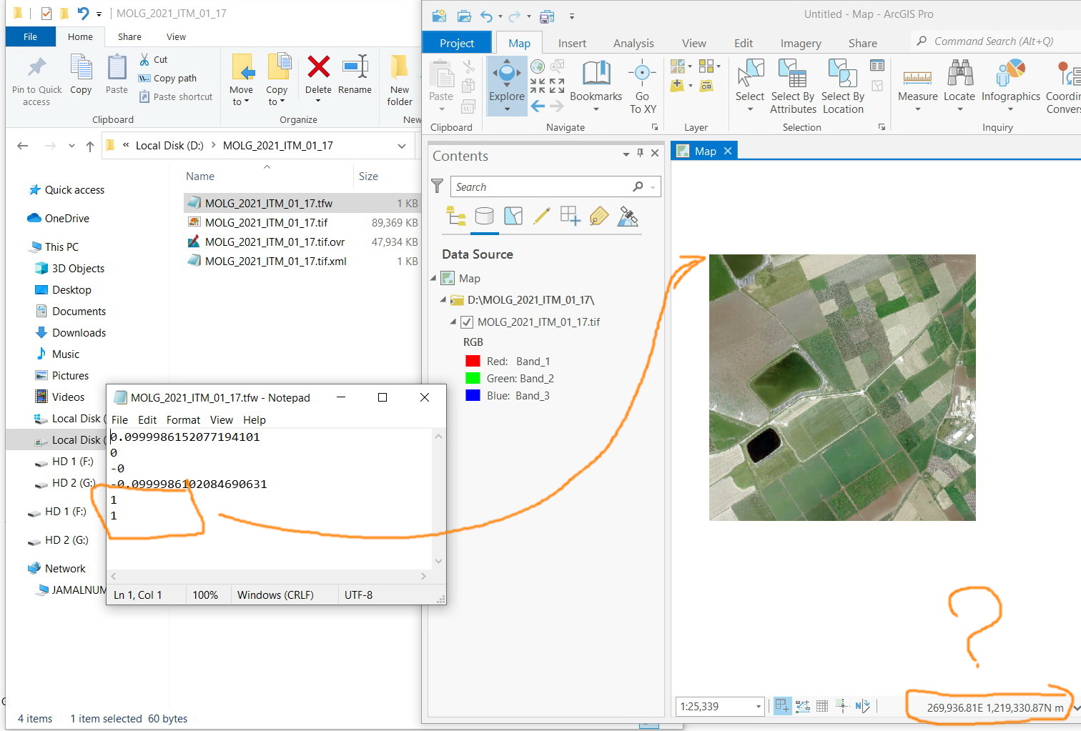Open Select By Location

(x=843, y=86)
